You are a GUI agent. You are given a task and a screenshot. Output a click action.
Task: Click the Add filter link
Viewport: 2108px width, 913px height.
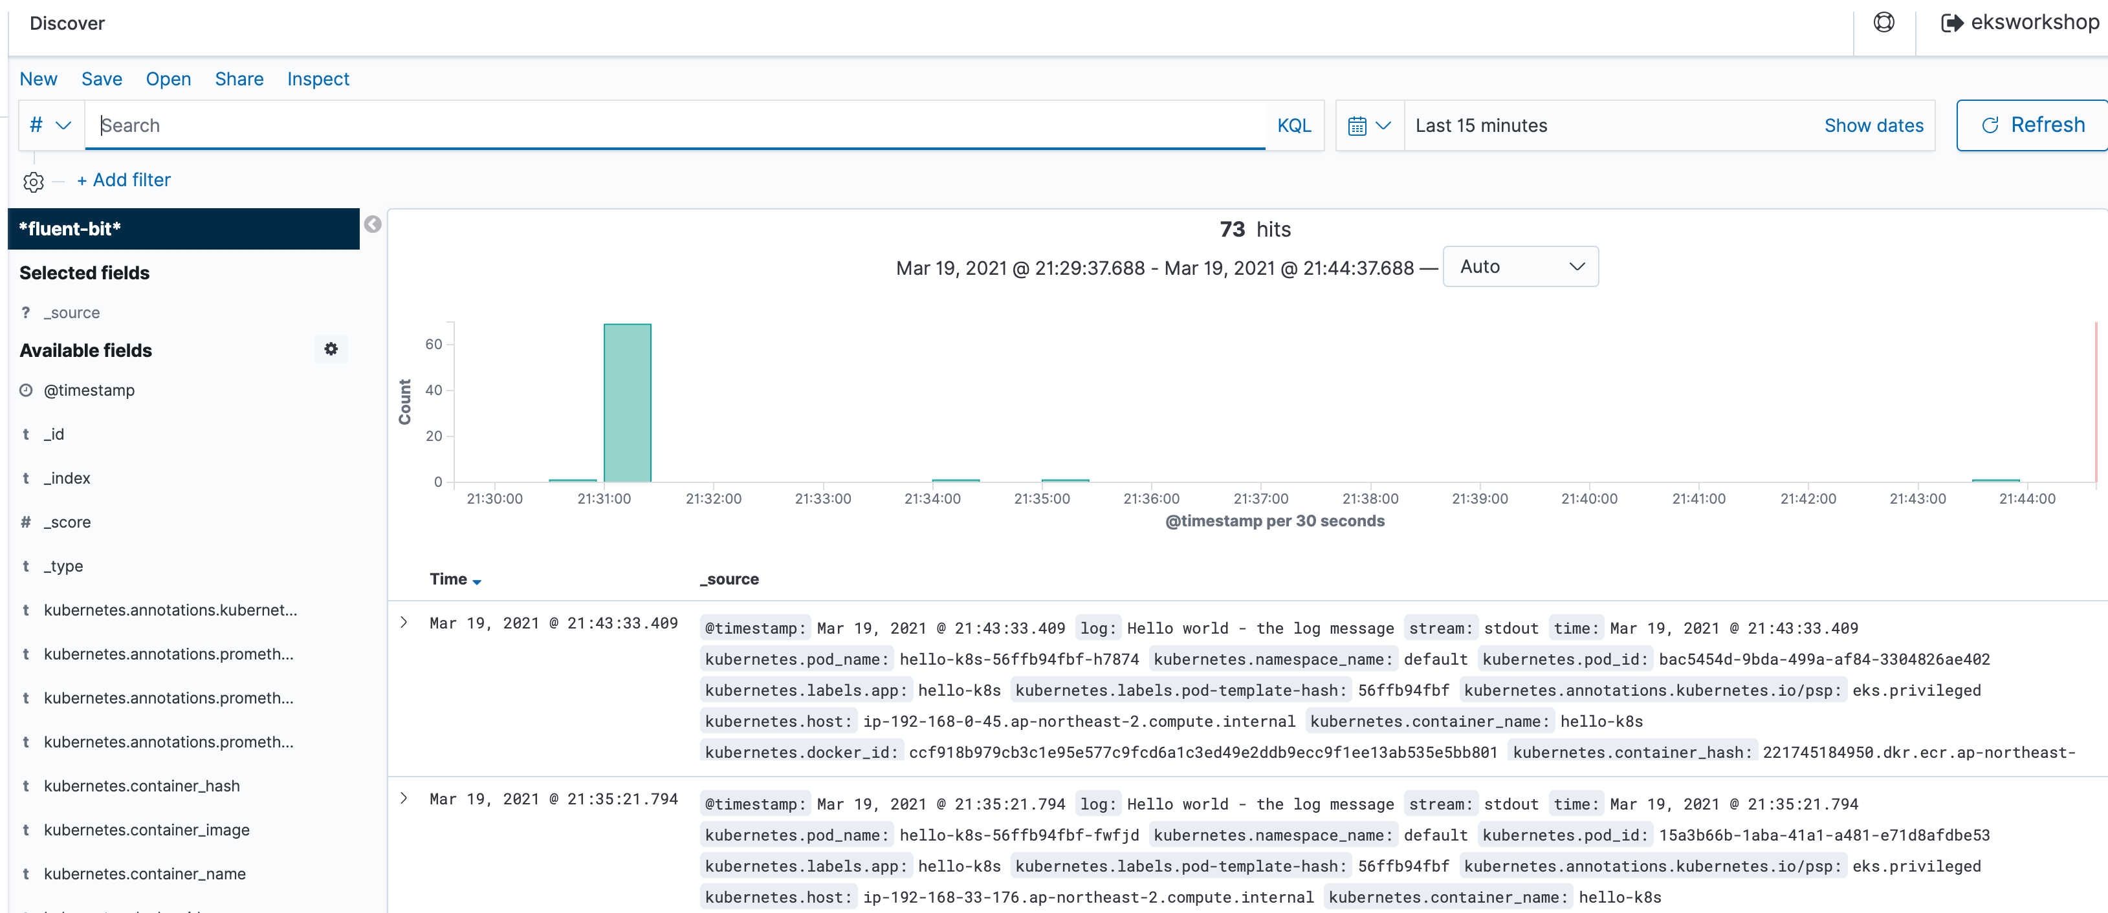(124, 180)
